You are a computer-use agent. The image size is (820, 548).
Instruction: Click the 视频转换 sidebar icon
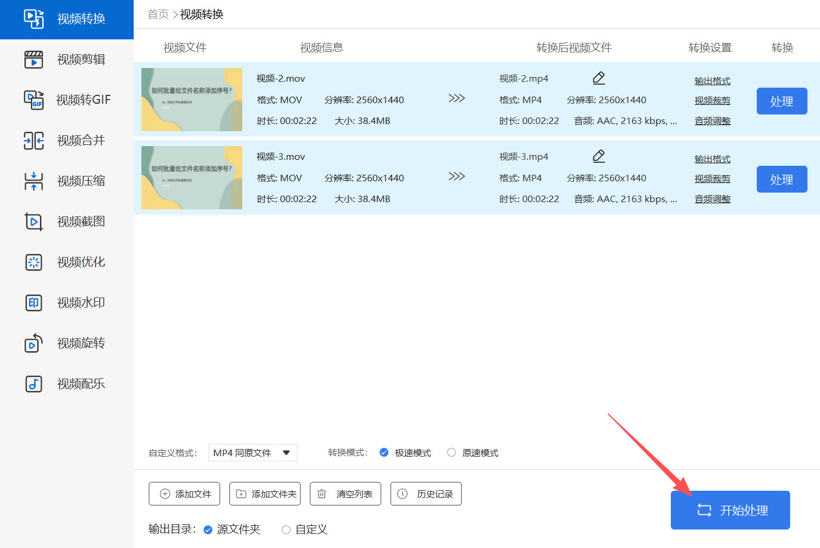[x=33, y=18]
